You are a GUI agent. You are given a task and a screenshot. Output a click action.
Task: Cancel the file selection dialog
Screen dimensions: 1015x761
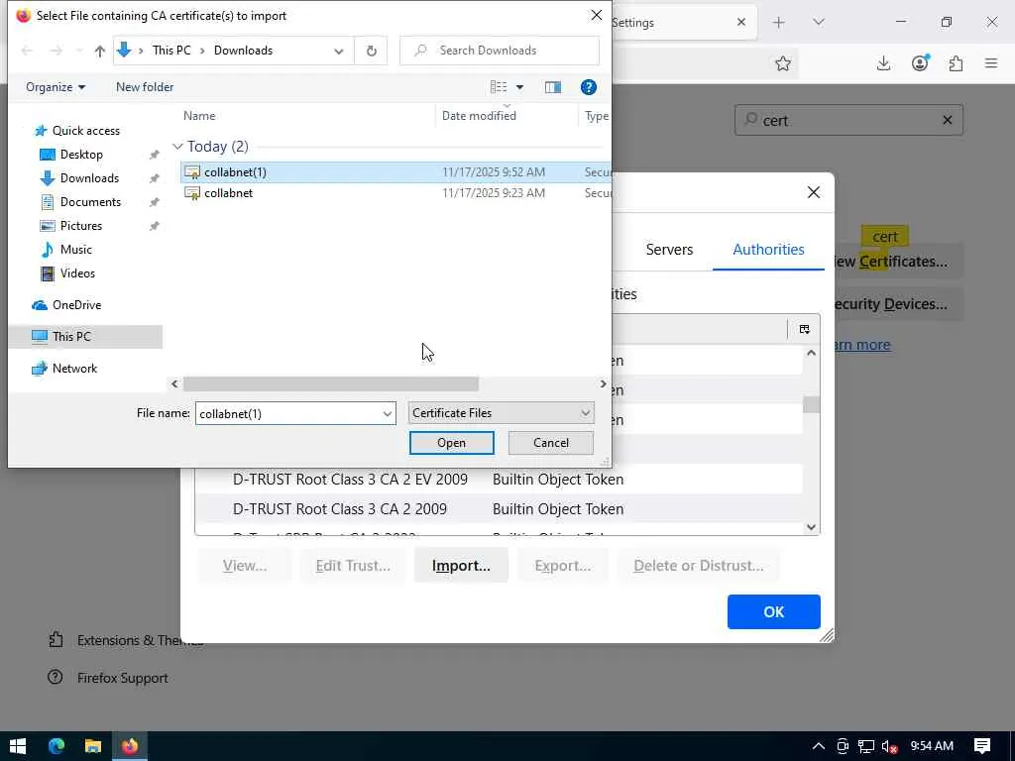[x=551, y=443]
